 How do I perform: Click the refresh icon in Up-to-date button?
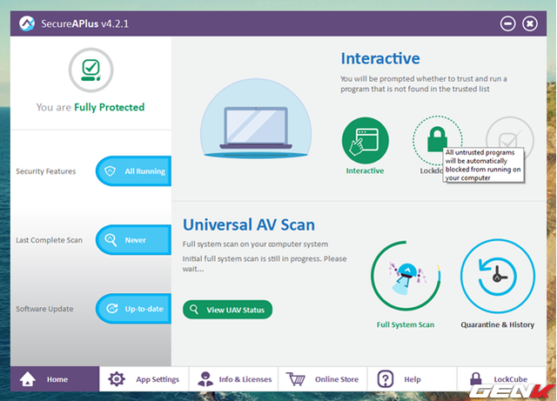tap(112, 308)
